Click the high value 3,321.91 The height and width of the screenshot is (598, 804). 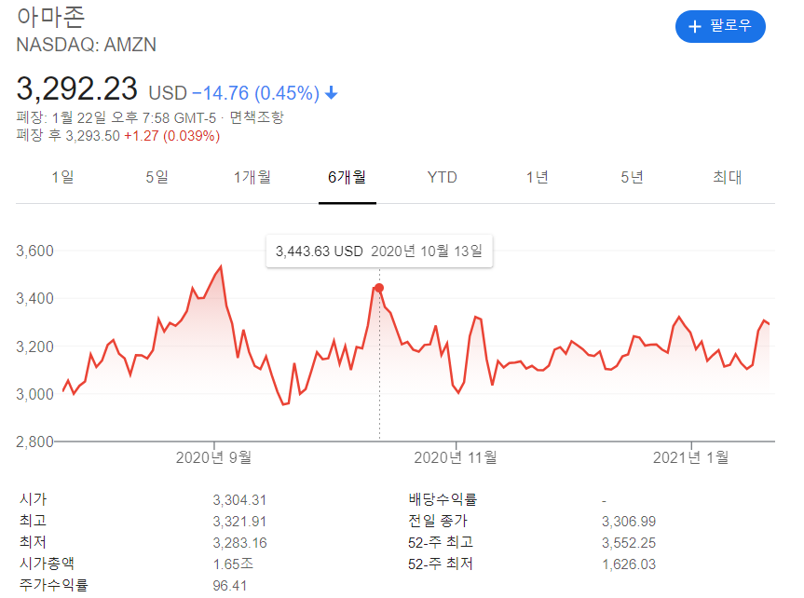[239, 522]
